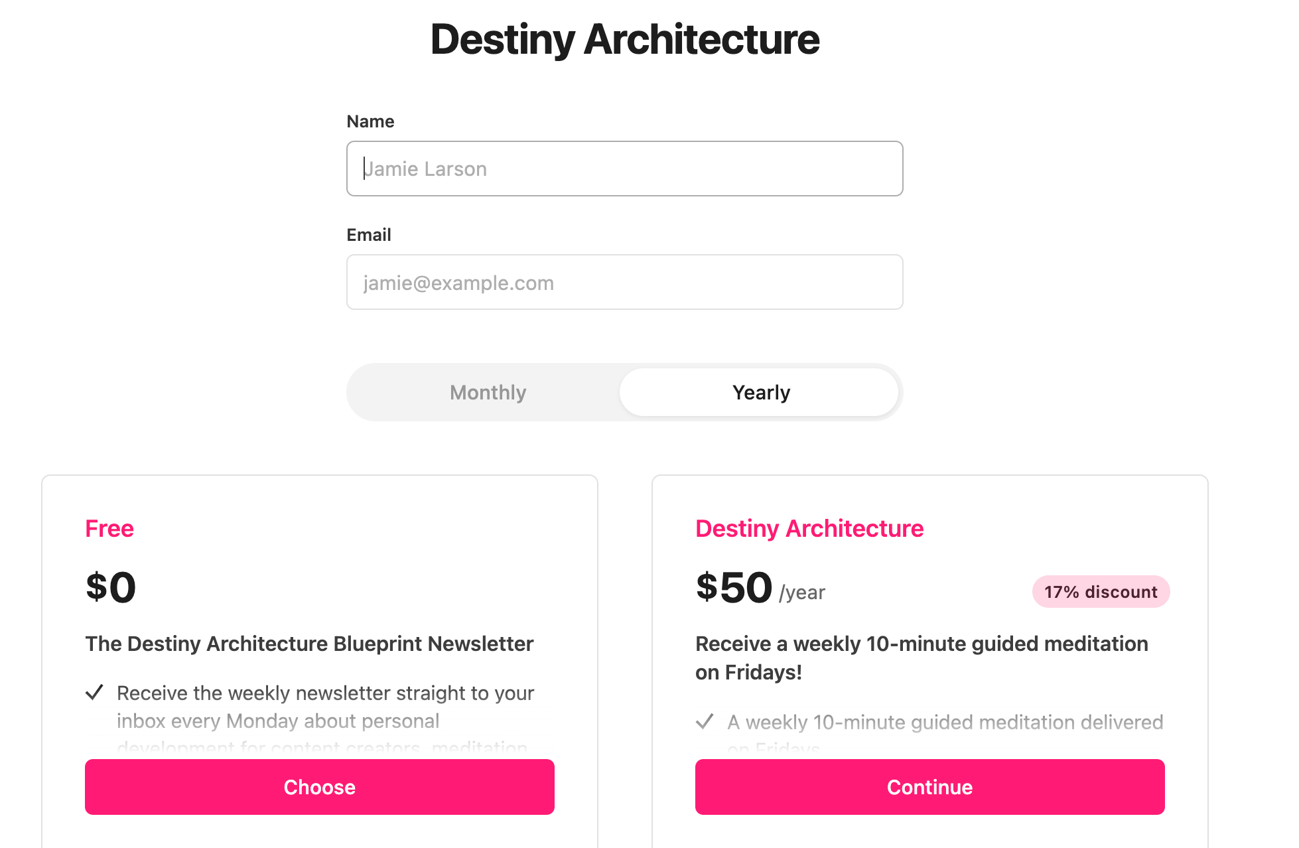The height and width of the screenshot is (848, 1299).
Task: Click the $50 /year price
Action: point(760,588)
